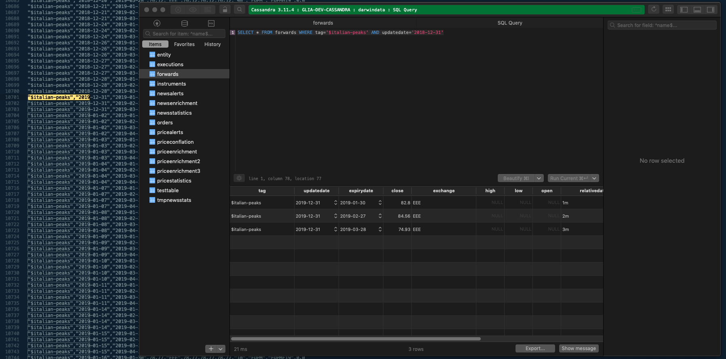Click the eye preview icon in toolbar
Image resolution: width=726 pixels, height=359 pixels.
(x=193, y=10)
